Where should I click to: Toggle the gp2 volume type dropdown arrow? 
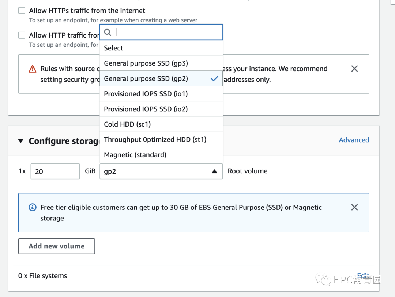[215, 171]
